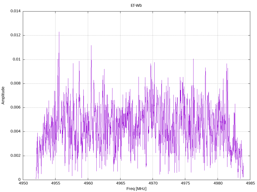257x192 pixels.
Task: Click the 4950 x-axis tick label
Action: [x=23, y=183]
